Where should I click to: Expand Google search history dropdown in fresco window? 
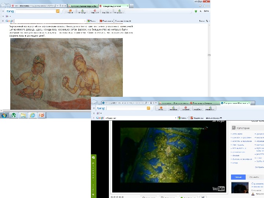[x=85, y=21]
